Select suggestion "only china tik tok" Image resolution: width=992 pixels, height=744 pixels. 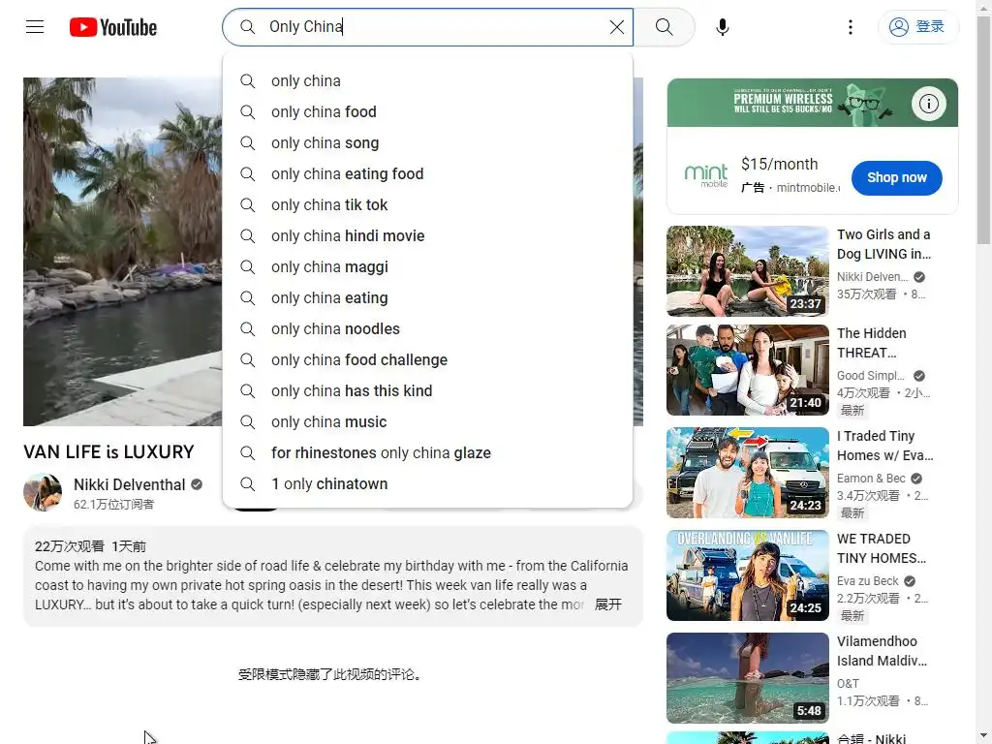(427, 205)
